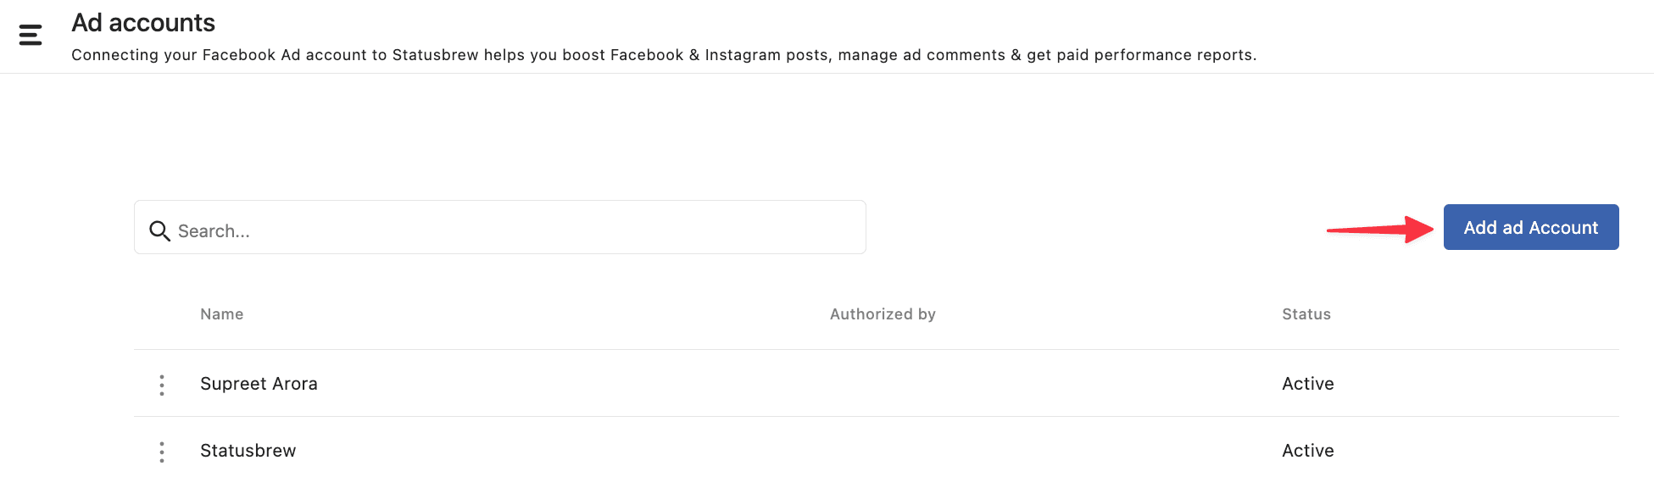The image size is (1654, 477).
Task: Focus the Search input field
Action: 500,227
